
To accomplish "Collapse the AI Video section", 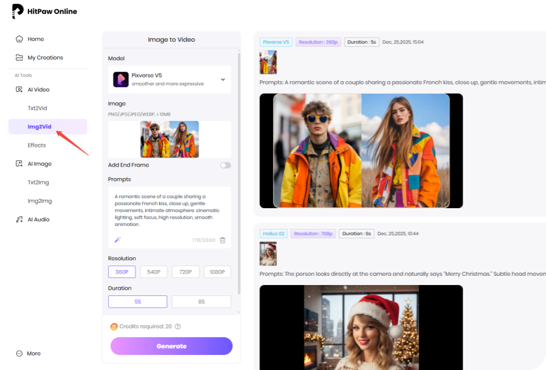I will click(x=38, y=90).
